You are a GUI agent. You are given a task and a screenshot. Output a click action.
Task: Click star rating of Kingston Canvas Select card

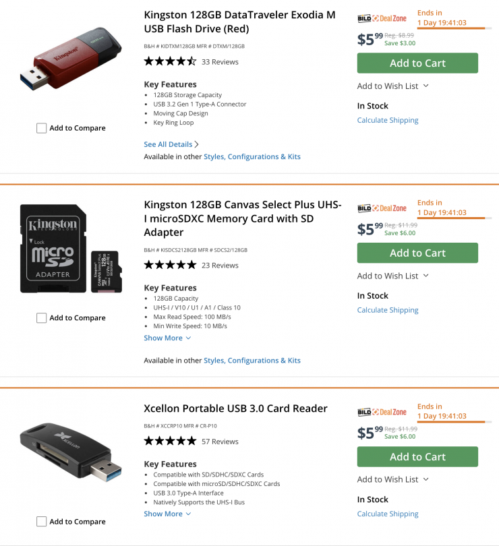(170, 265)
